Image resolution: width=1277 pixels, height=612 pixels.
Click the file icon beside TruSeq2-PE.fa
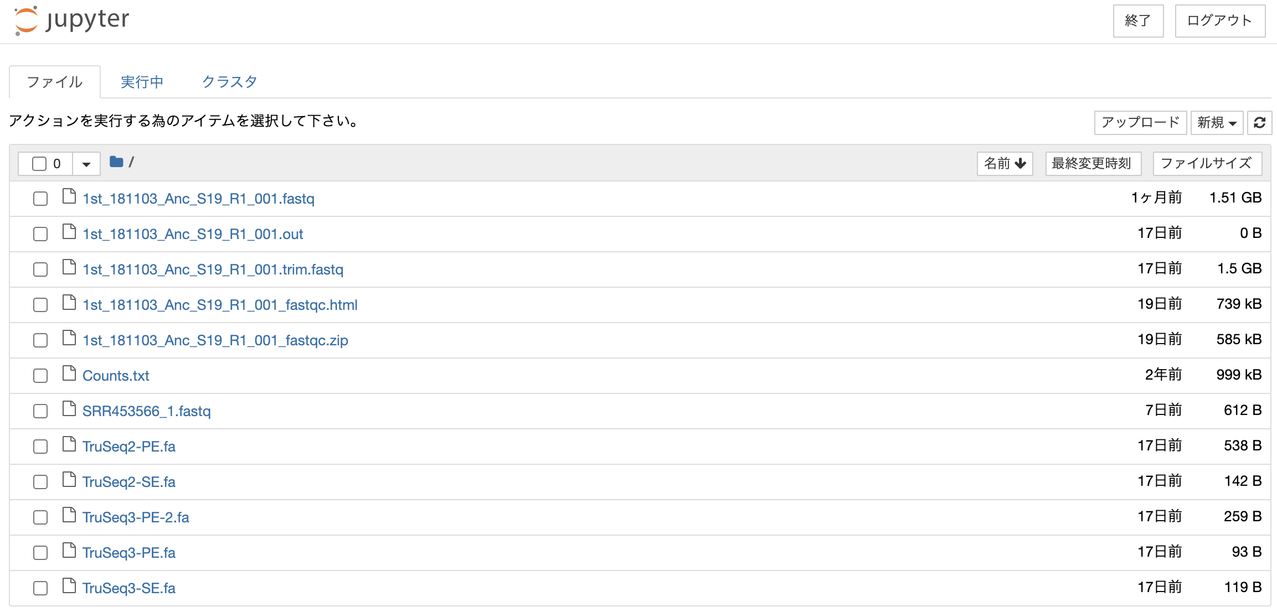pos(69,445)
